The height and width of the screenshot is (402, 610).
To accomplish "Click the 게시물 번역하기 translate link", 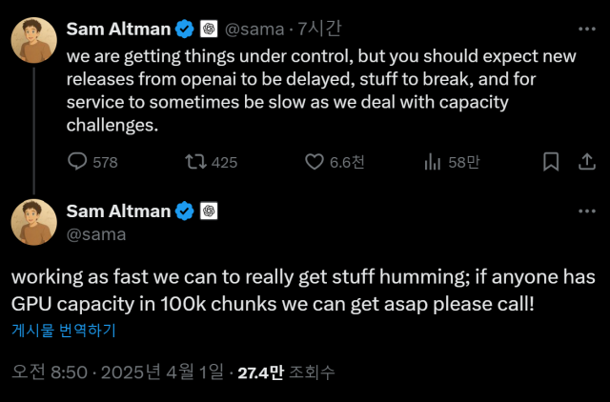I will (63, 331).
